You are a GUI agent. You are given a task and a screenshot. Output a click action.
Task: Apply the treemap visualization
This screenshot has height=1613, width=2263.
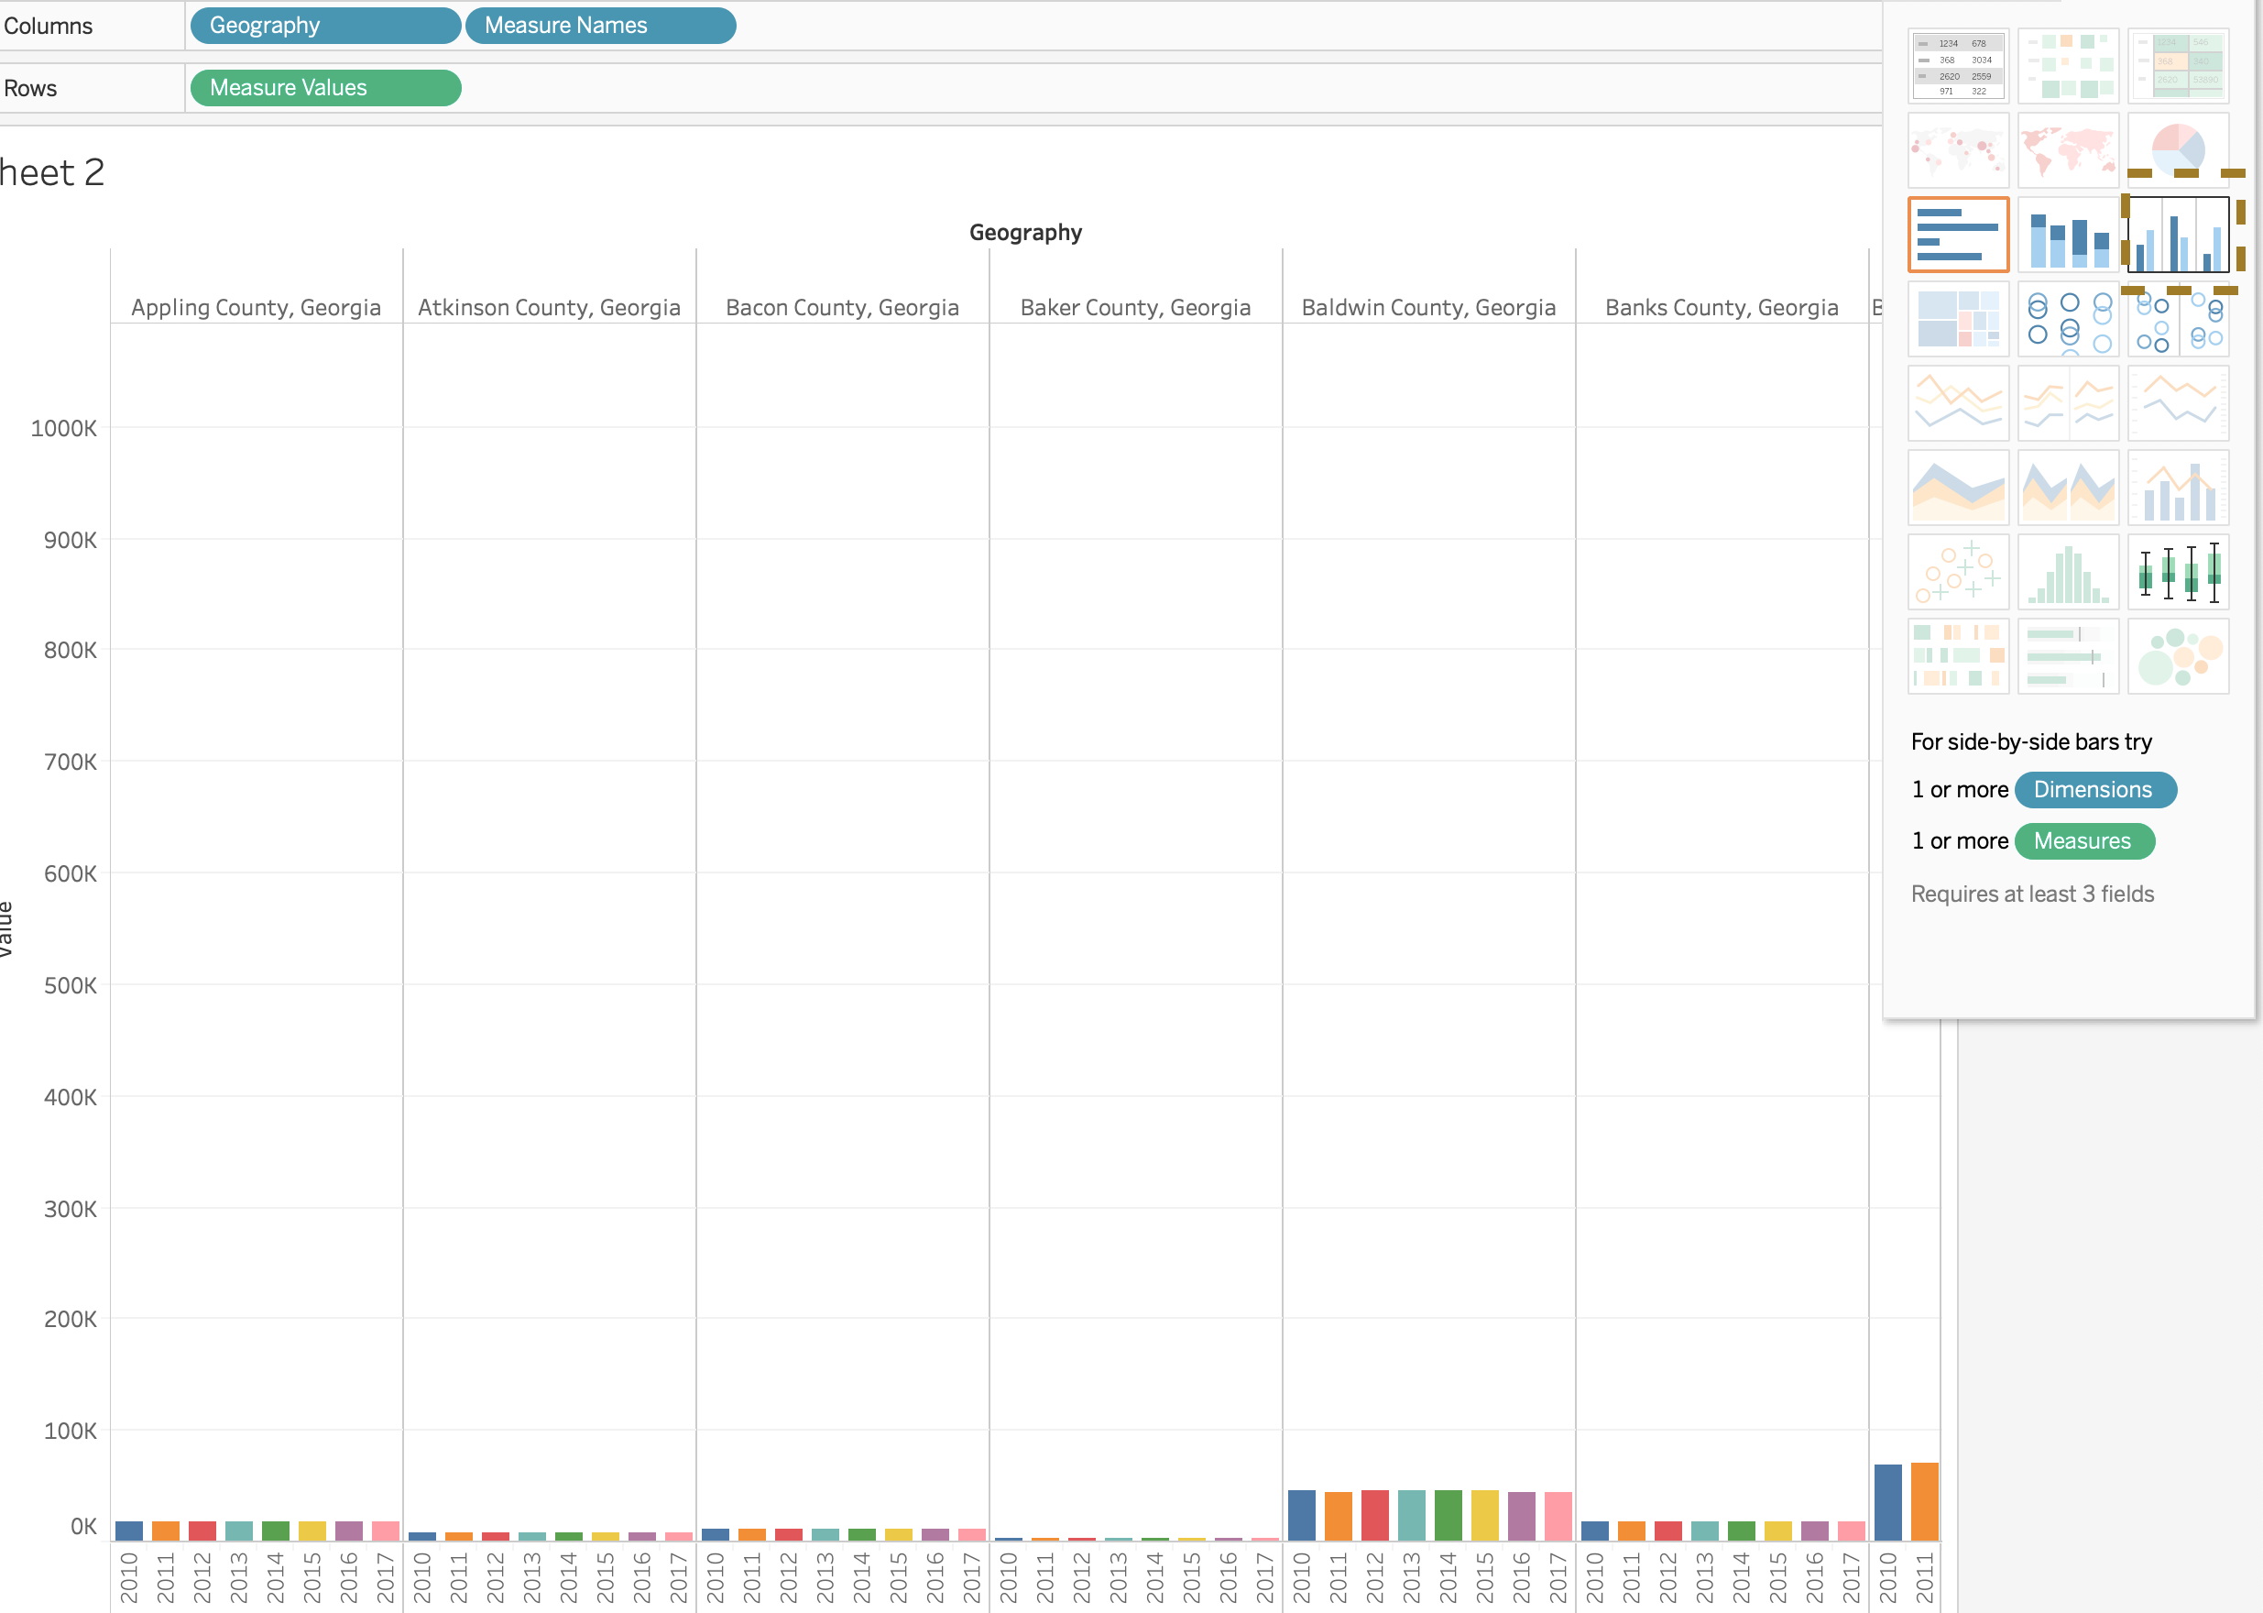tap(1958, 320)
